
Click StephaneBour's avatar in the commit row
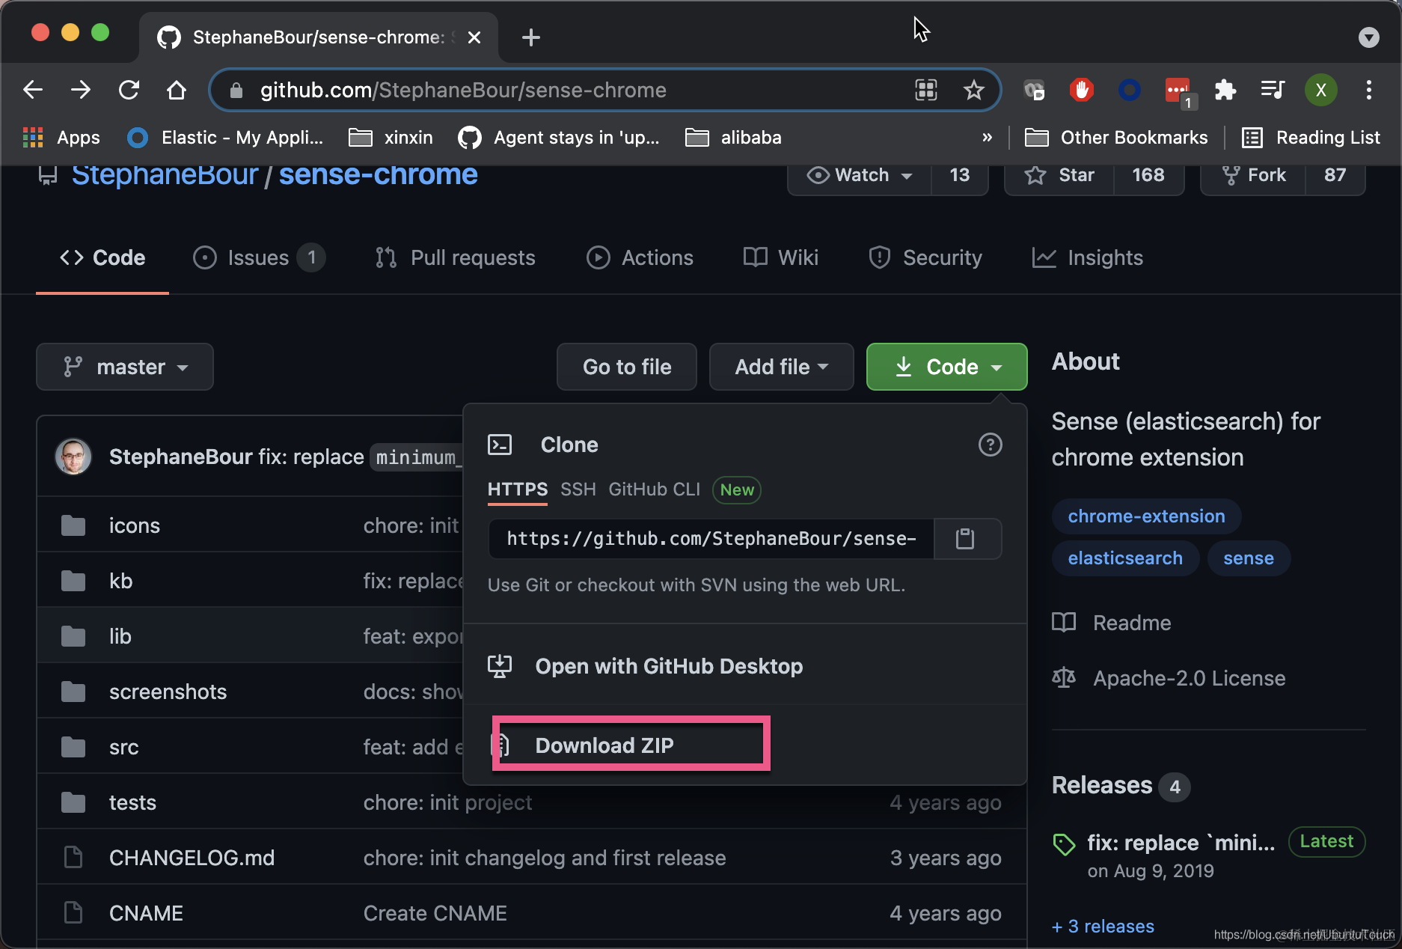(73, 457)
